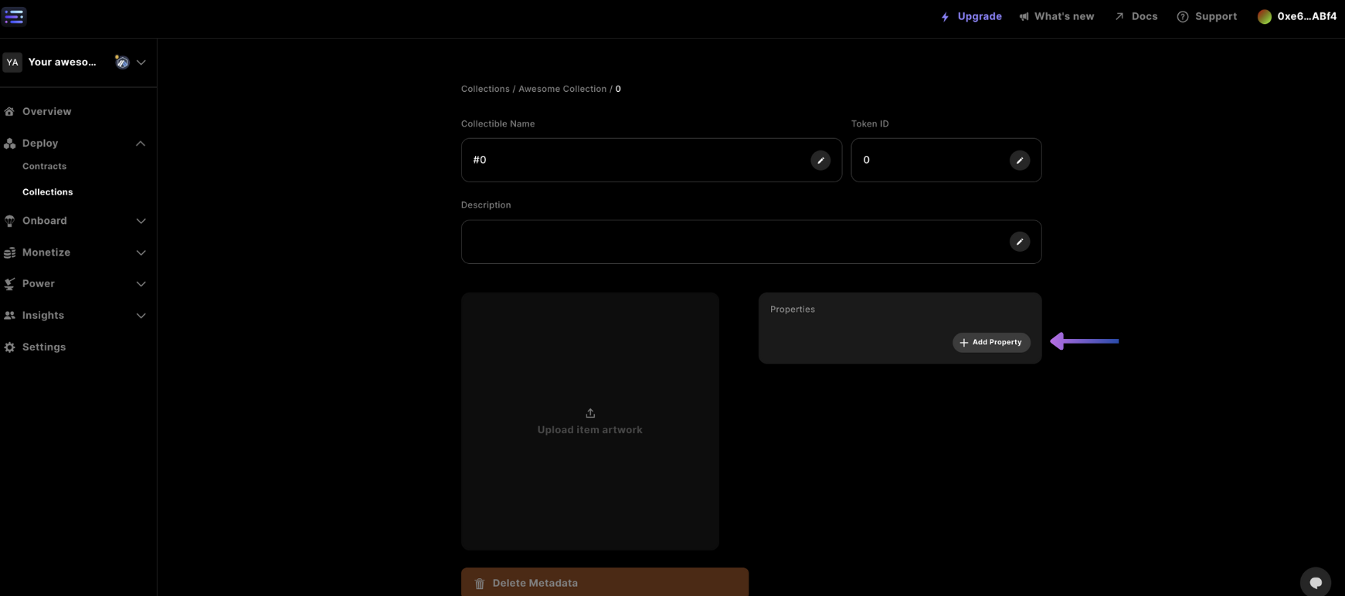1345x596 pixels.
Task: Expand the Onboard section
Action: (x=141, y=221)
